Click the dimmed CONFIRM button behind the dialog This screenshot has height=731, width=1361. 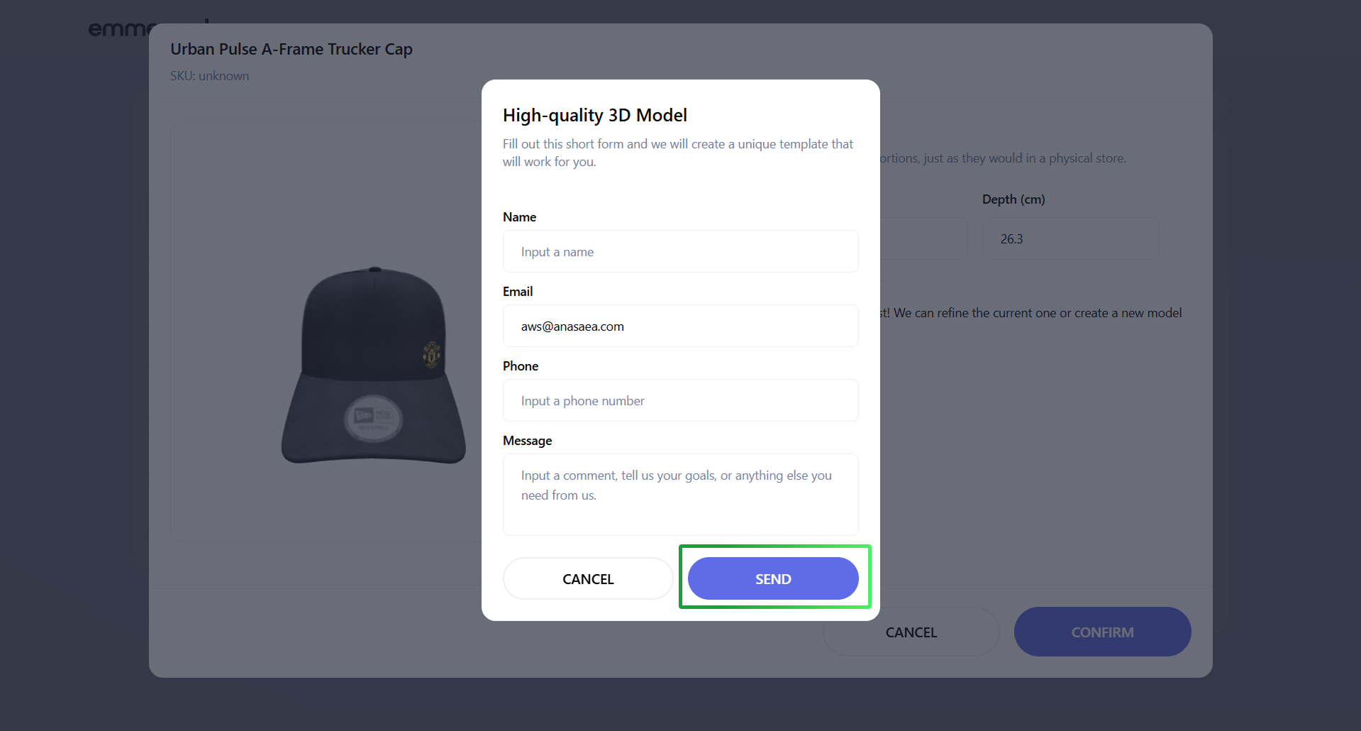pos(1102,632)
